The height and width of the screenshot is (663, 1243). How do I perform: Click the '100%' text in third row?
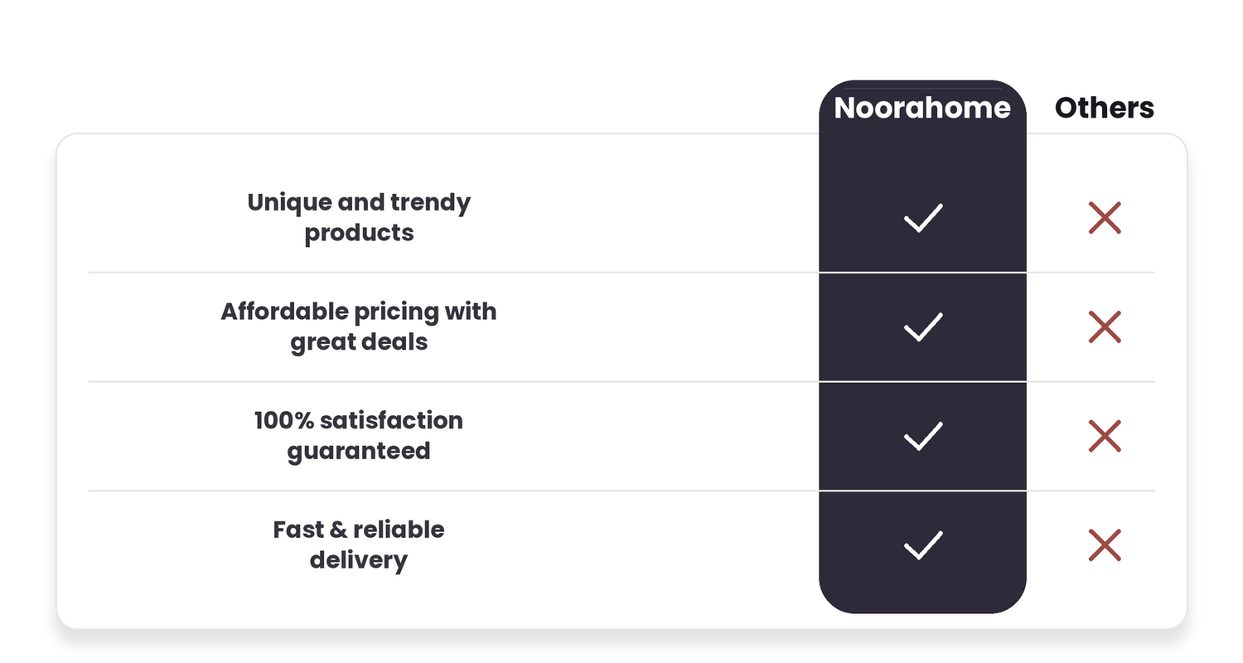point(283,420)
